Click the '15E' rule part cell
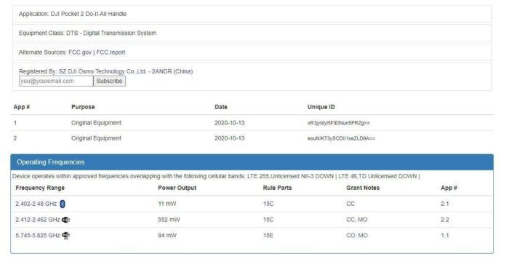 point(268,235)
